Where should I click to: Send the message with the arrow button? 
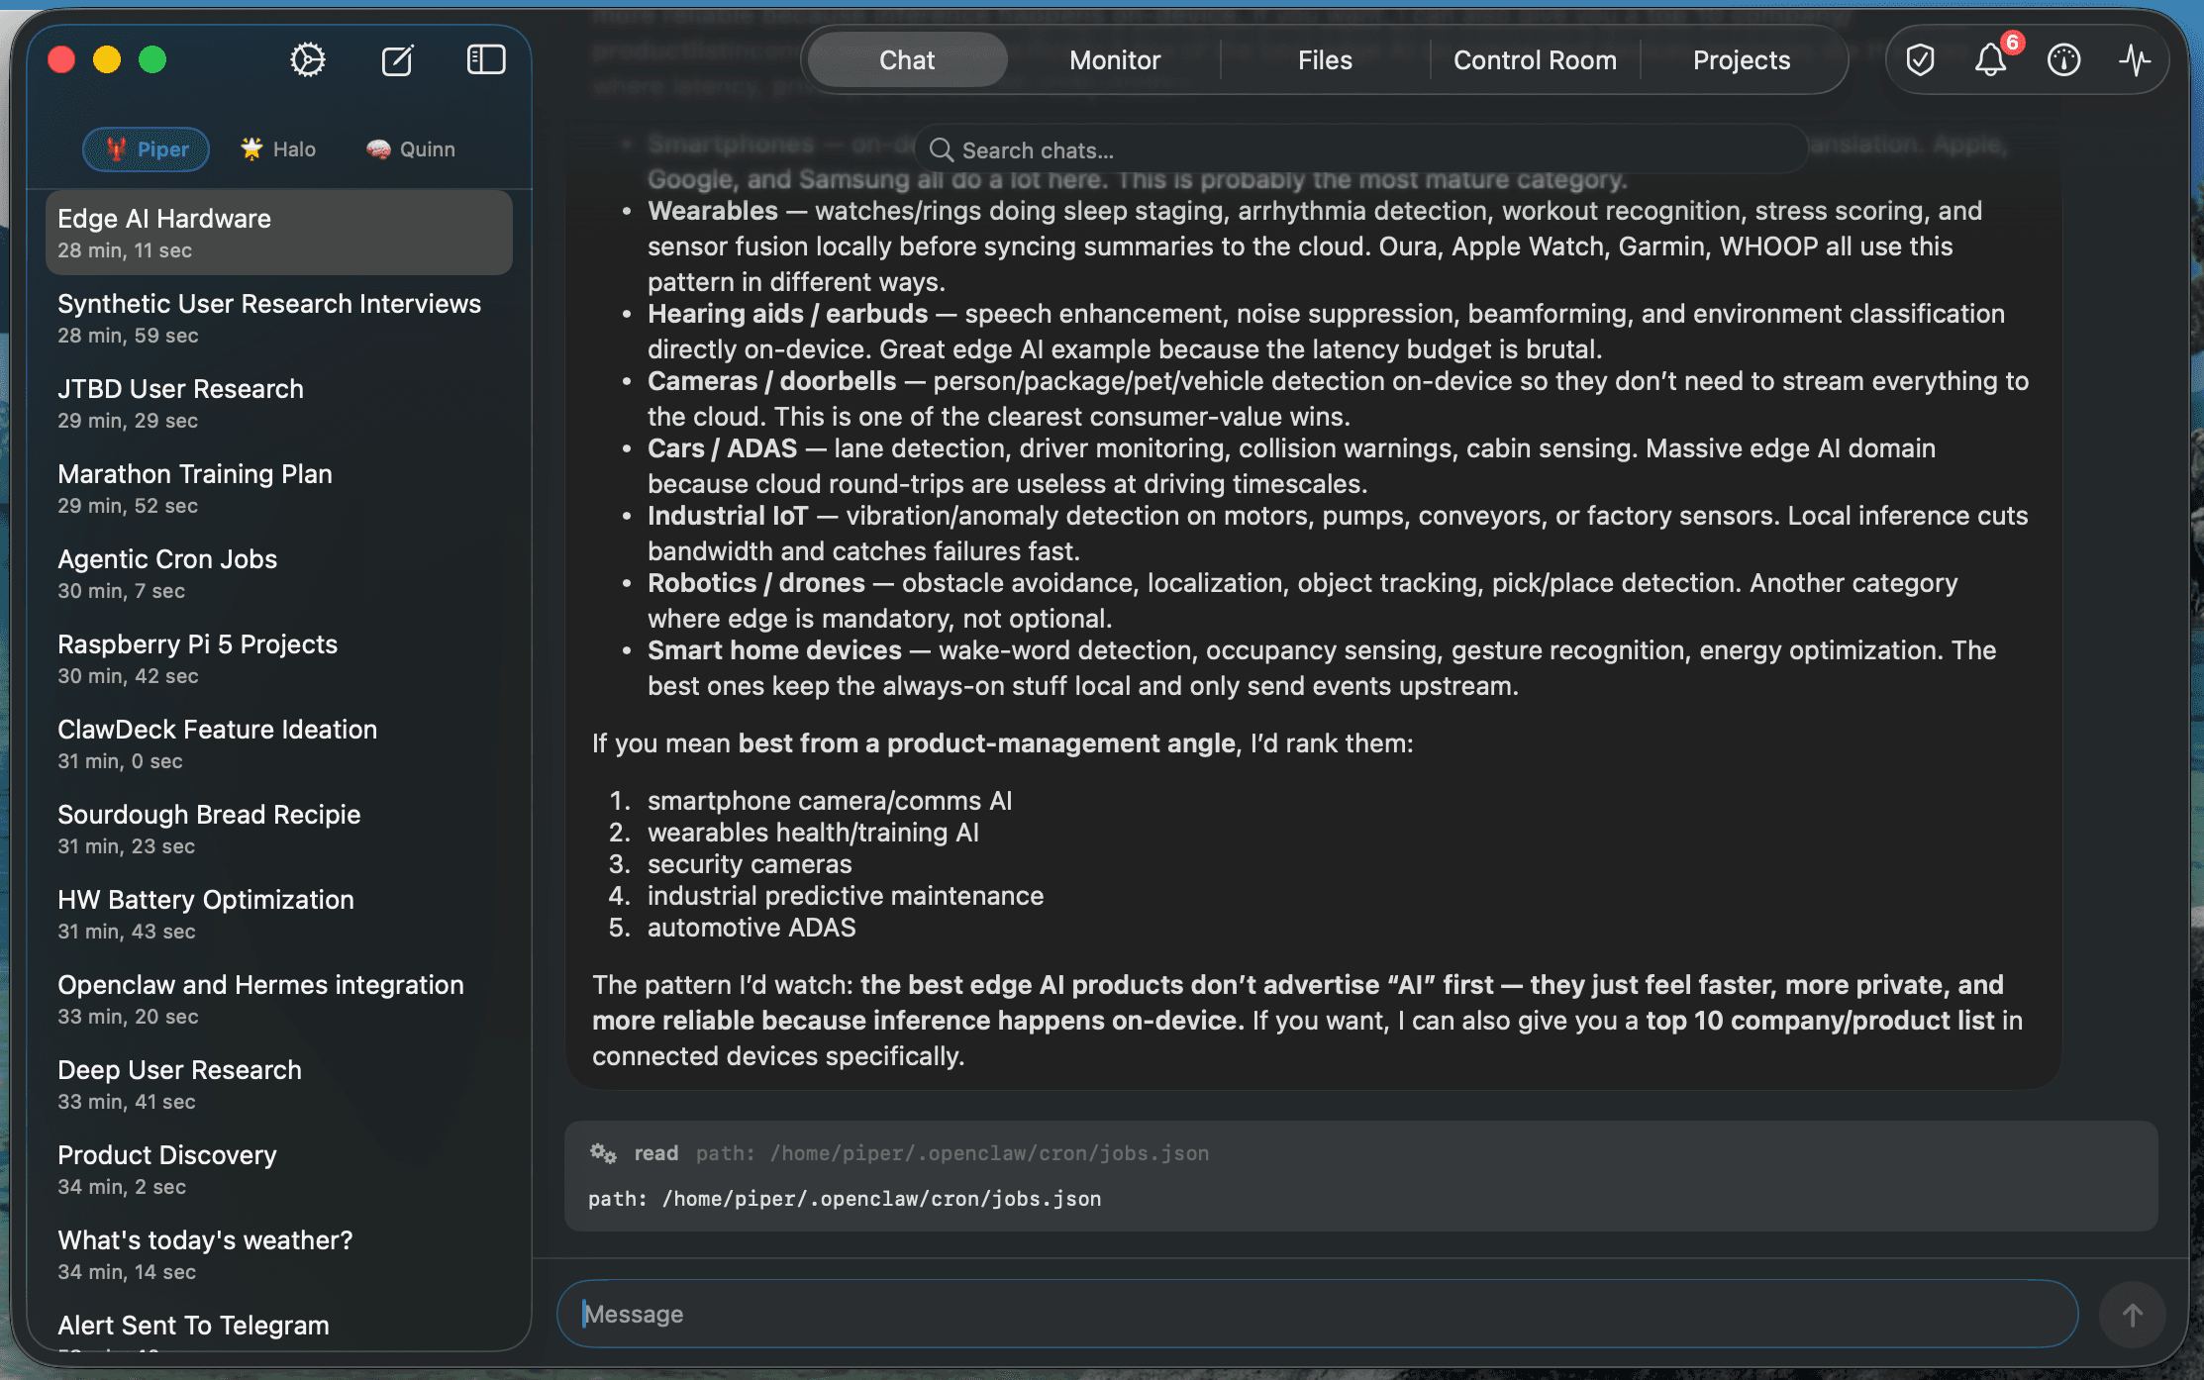pos(2132,1315)
